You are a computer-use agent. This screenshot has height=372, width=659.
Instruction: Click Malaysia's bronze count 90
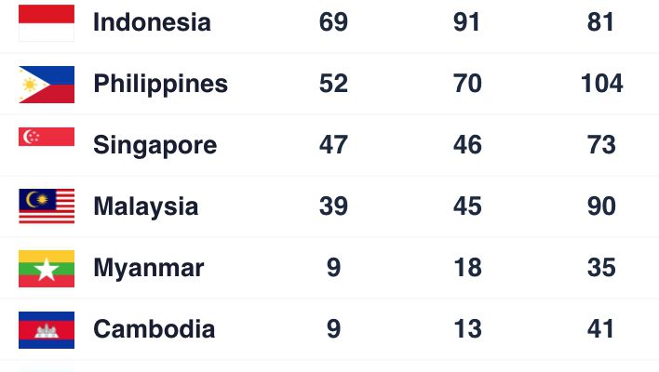[601, 206]
